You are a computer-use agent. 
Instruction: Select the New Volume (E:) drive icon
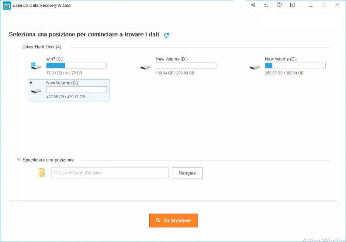255,67
